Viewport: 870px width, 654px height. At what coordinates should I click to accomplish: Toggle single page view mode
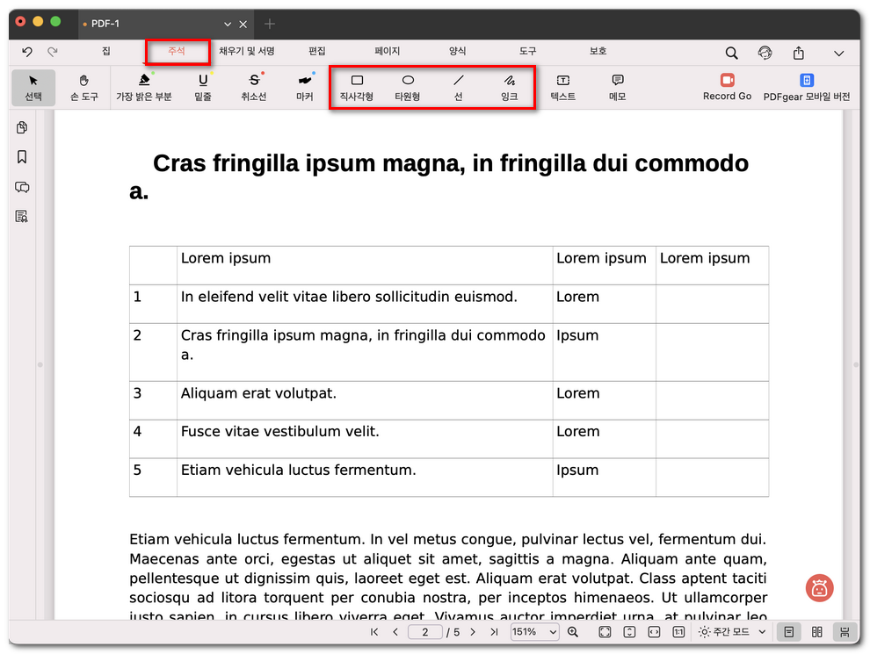point(790,632)
